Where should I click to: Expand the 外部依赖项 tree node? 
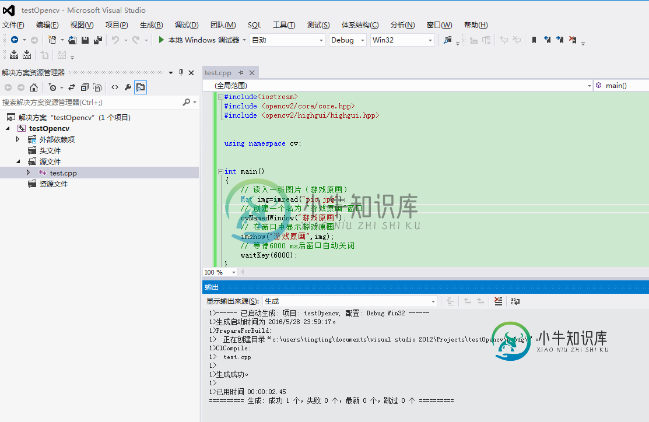coord(18,139)
